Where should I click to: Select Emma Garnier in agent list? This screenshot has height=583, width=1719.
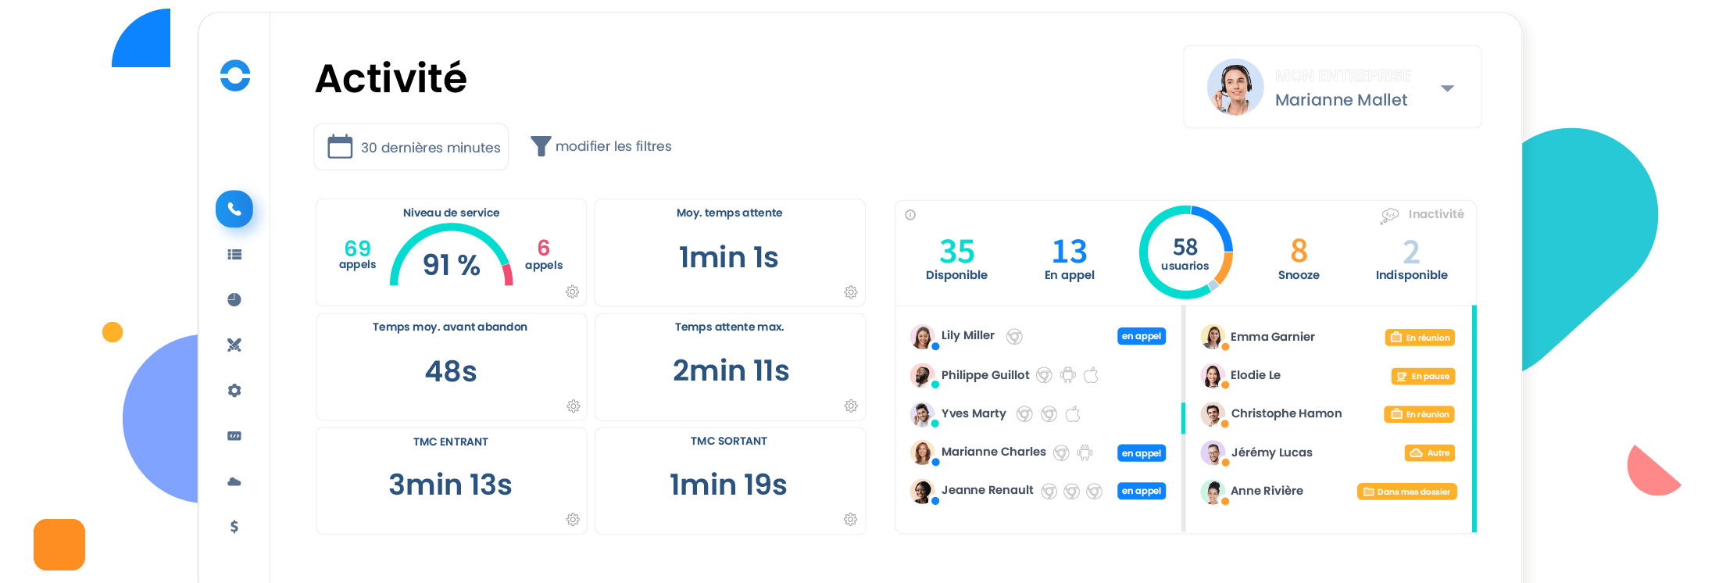pyautogui.click(x=1272, y=337)
